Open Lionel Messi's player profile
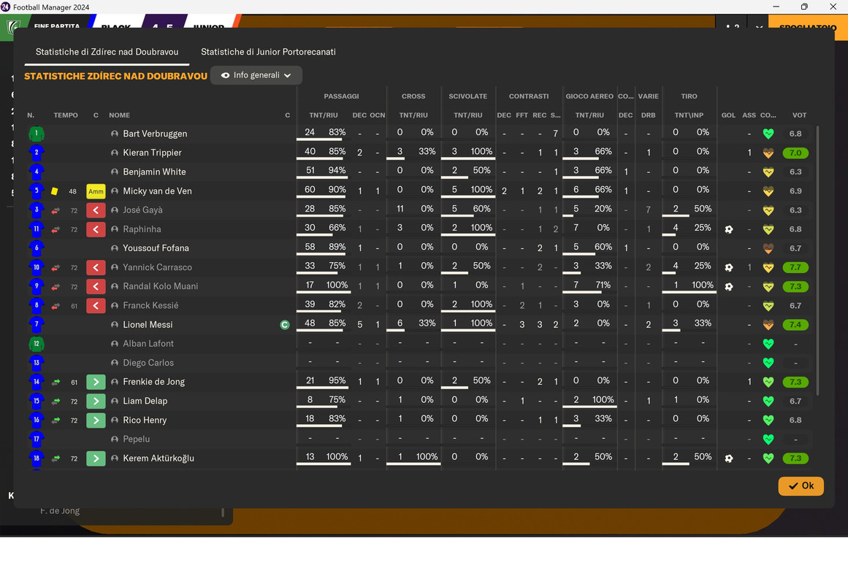 (x=148, y=324)
